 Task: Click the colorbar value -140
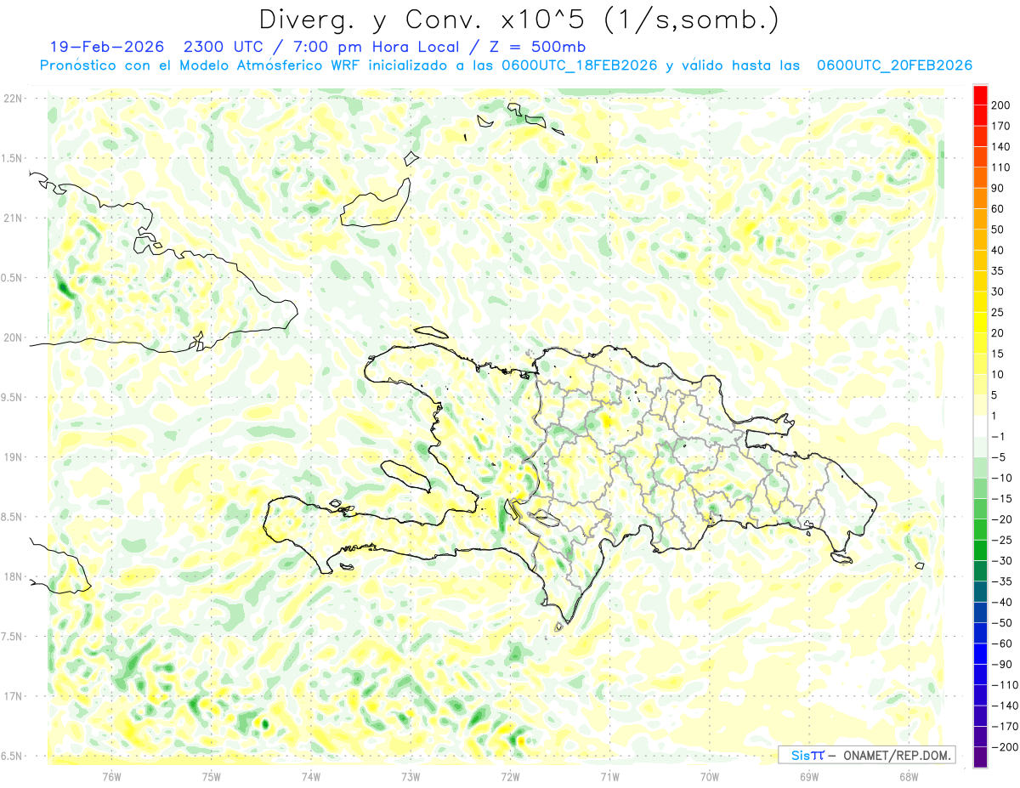pyautogui.click(x=1006, y=706)
